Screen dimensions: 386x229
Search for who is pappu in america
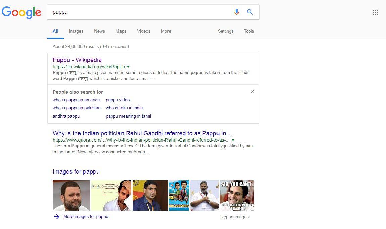[76, 100]
